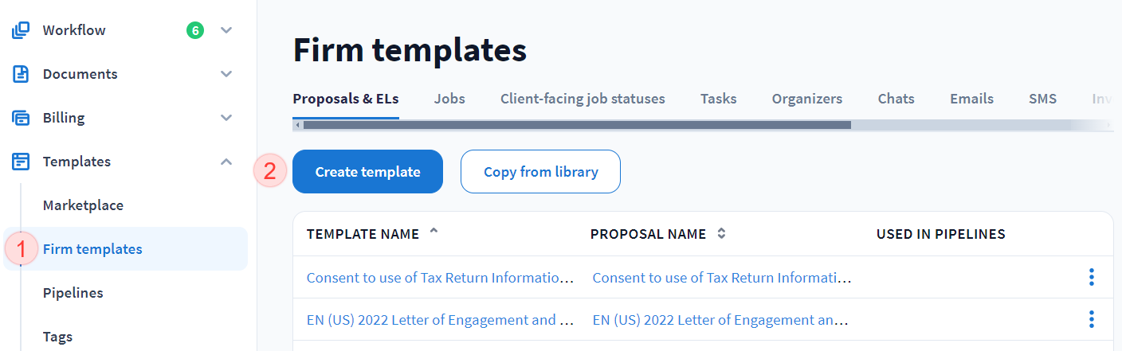Click the Documents sidebar icon
1122x351 pixels.
click(20, 74)
